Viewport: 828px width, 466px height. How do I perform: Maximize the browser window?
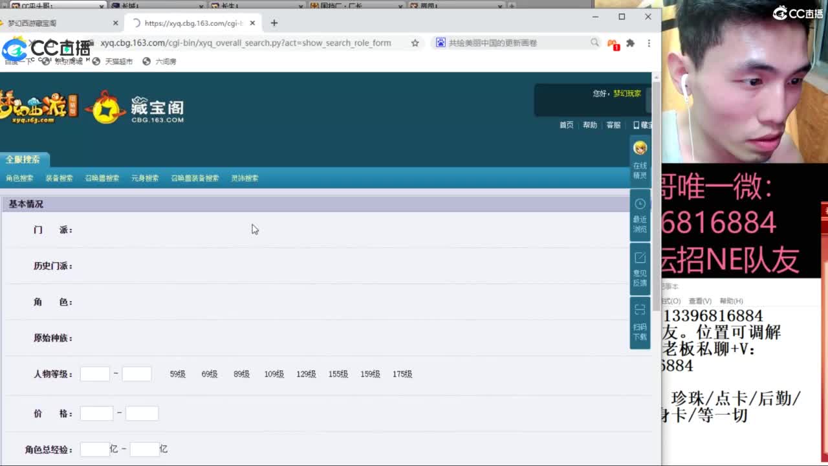[622, 17]
